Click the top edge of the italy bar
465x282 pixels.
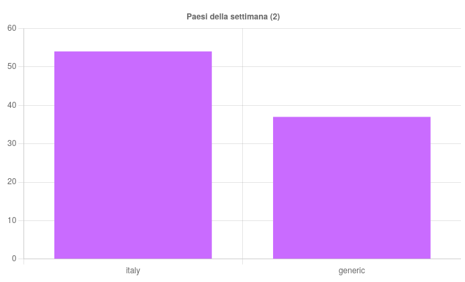(x=133, y=52)
